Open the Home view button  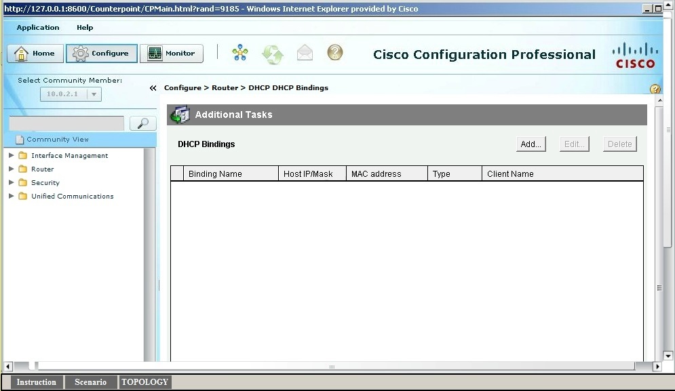[x=35, y=54]
